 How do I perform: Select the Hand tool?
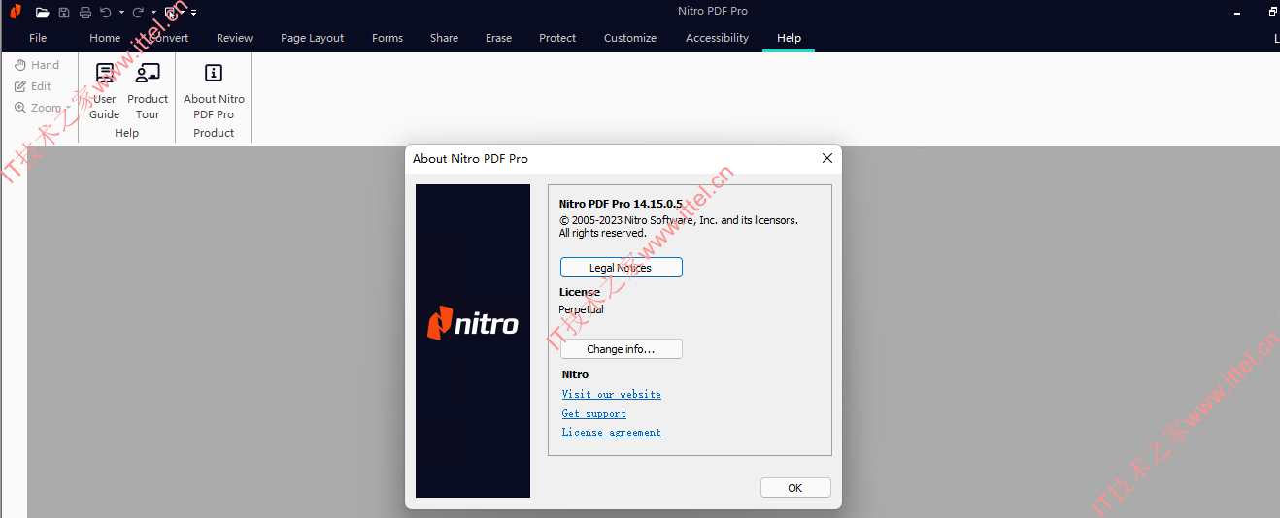[37, 65]
